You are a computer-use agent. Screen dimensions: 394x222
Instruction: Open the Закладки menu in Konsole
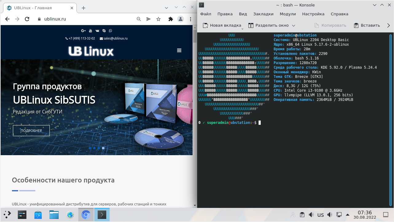tap(263, 14)
